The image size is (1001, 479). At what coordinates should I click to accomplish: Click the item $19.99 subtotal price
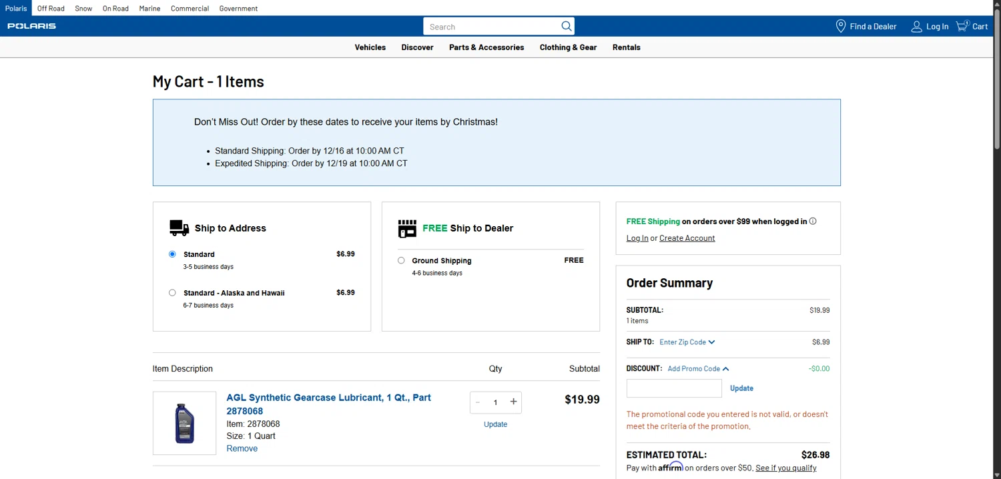[x=582, y=400]
